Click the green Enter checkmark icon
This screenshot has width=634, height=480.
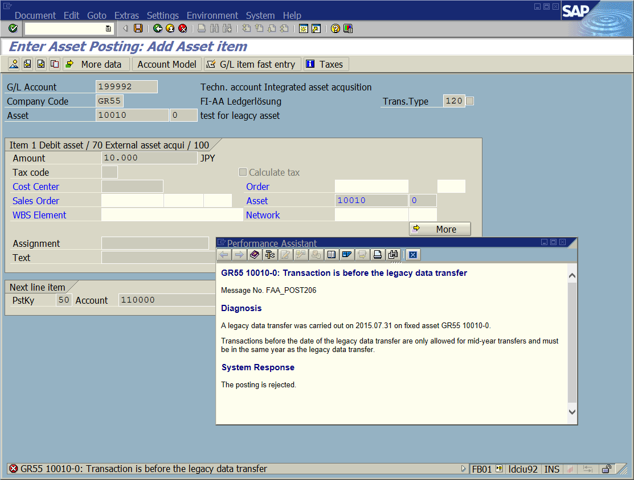coord(13,28)
